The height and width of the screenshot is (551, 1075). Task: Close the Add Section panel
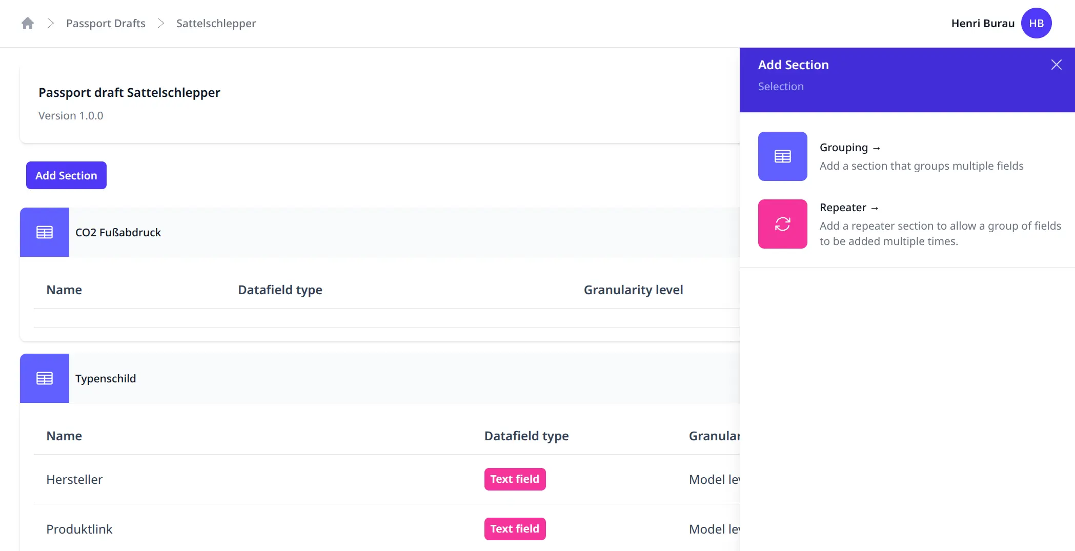tap(1056, 64)
